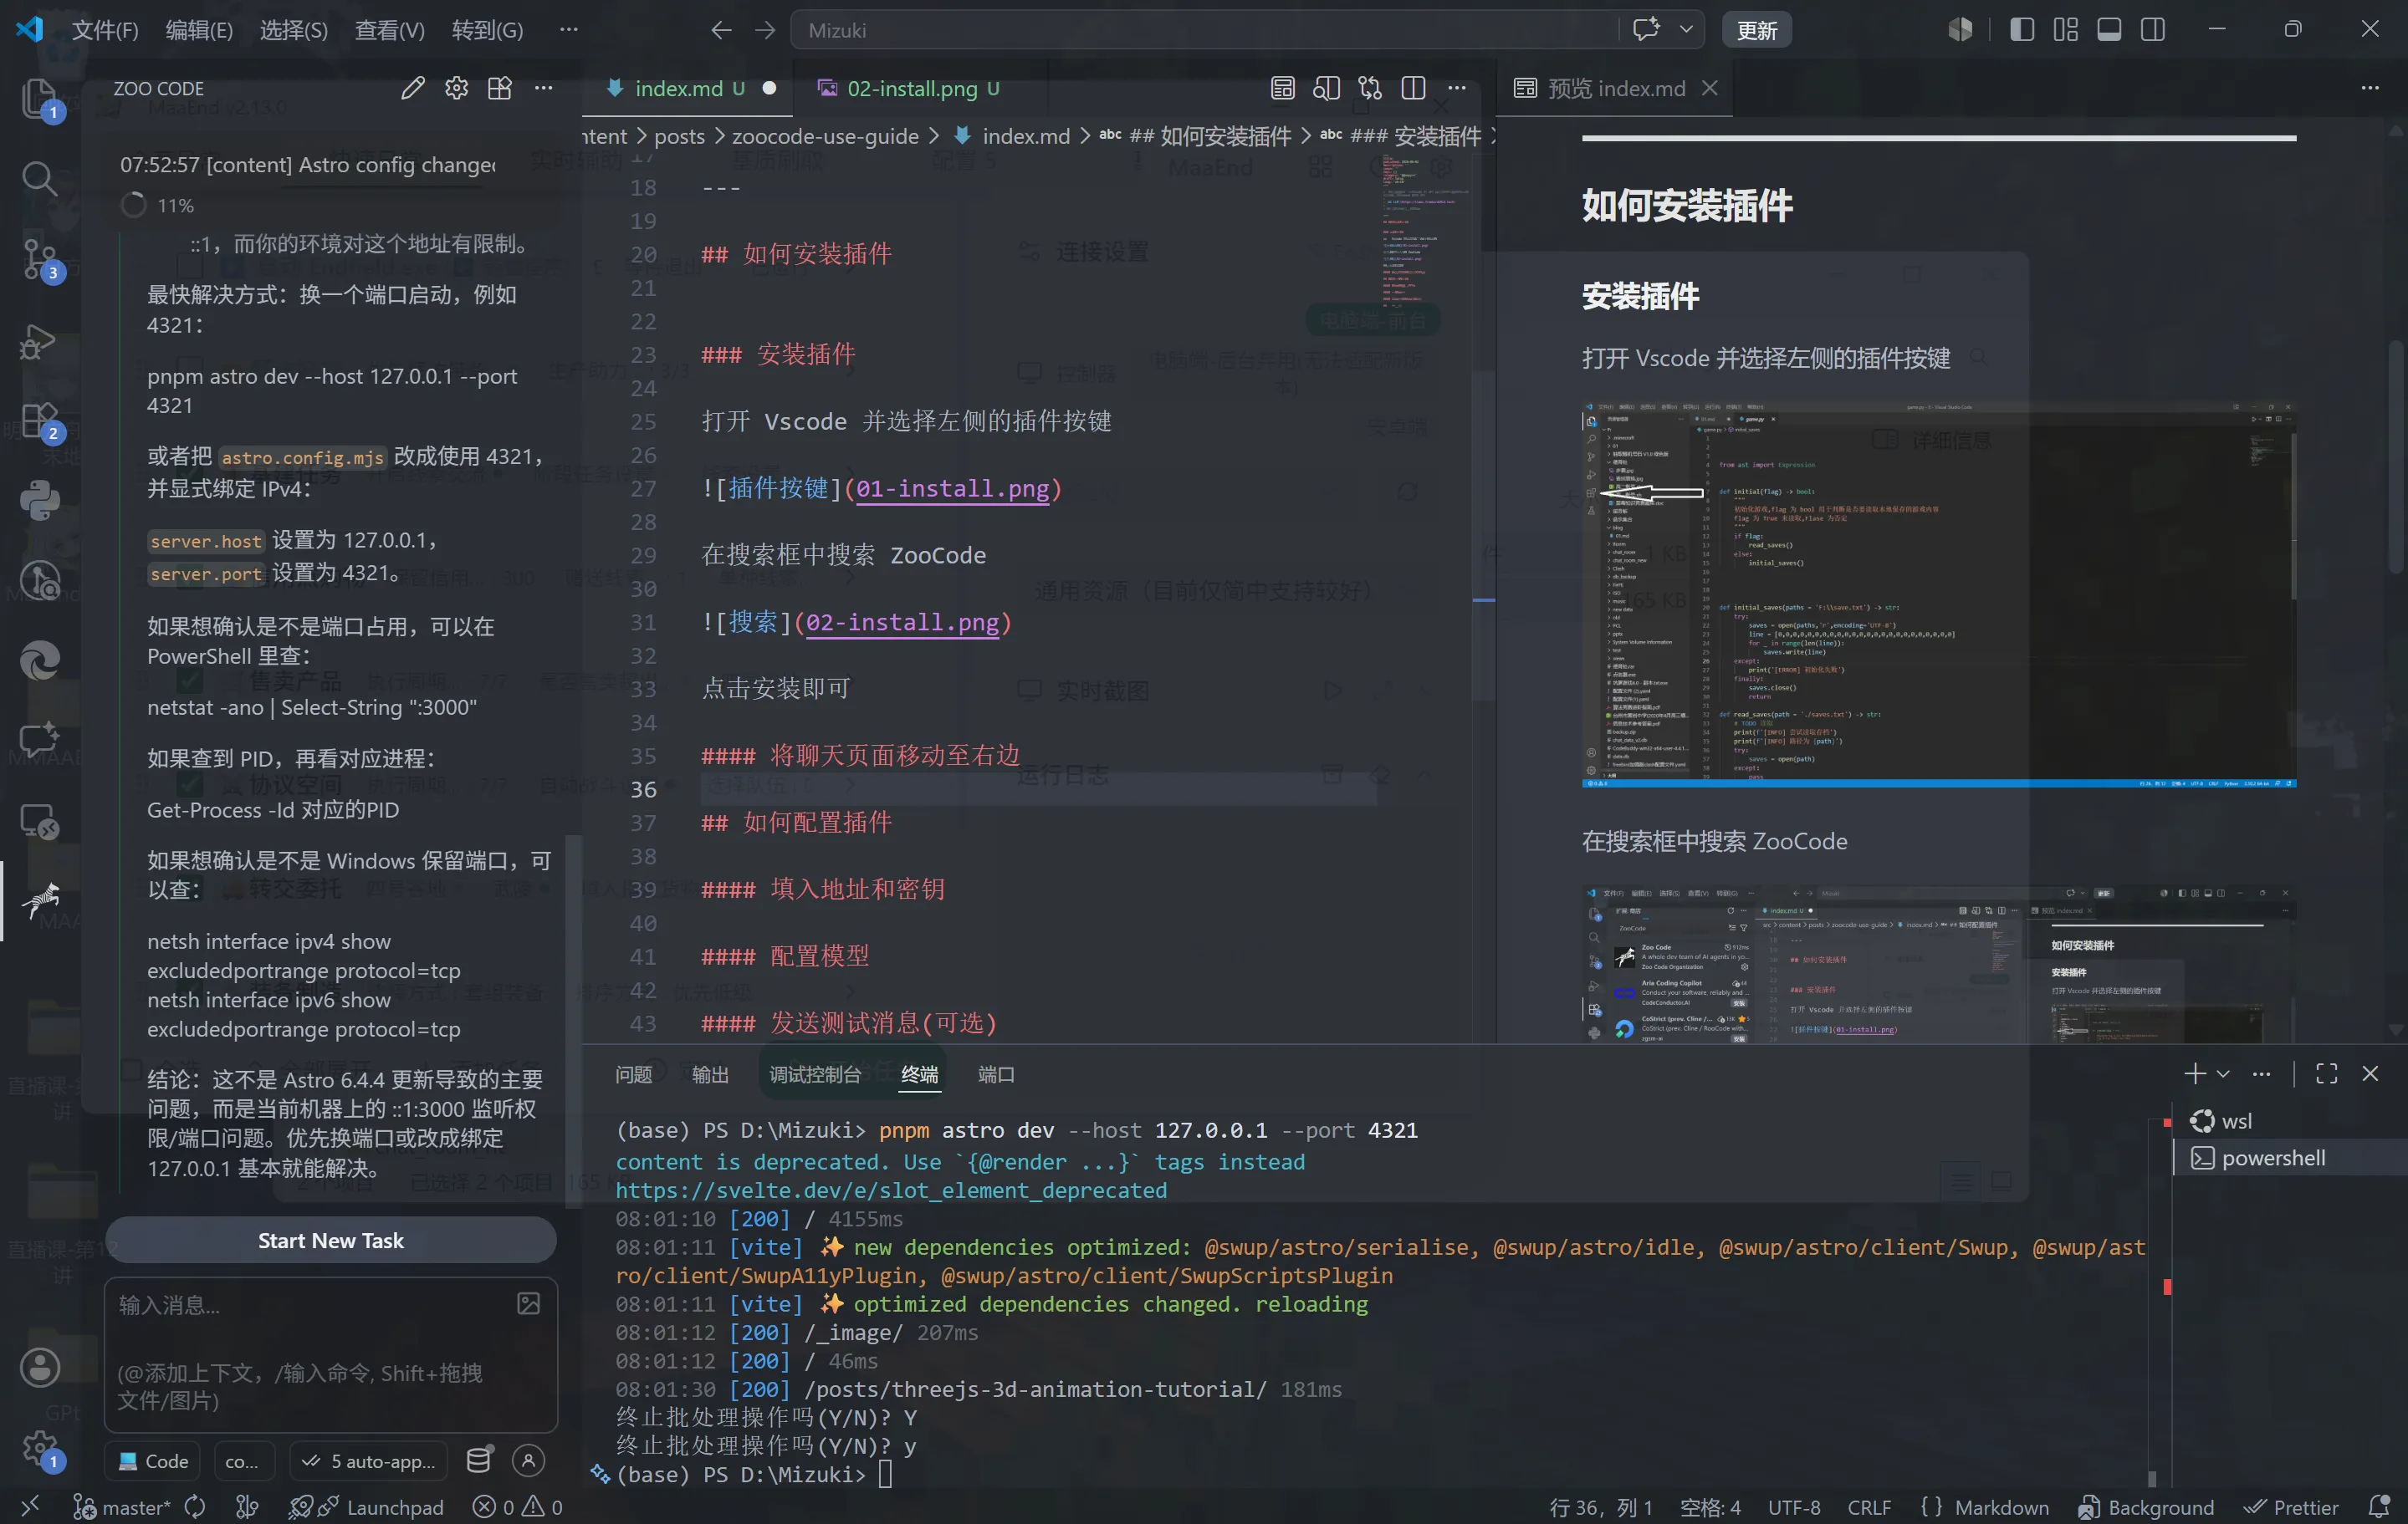Go back using title bar left arrow

click(721, 30)
